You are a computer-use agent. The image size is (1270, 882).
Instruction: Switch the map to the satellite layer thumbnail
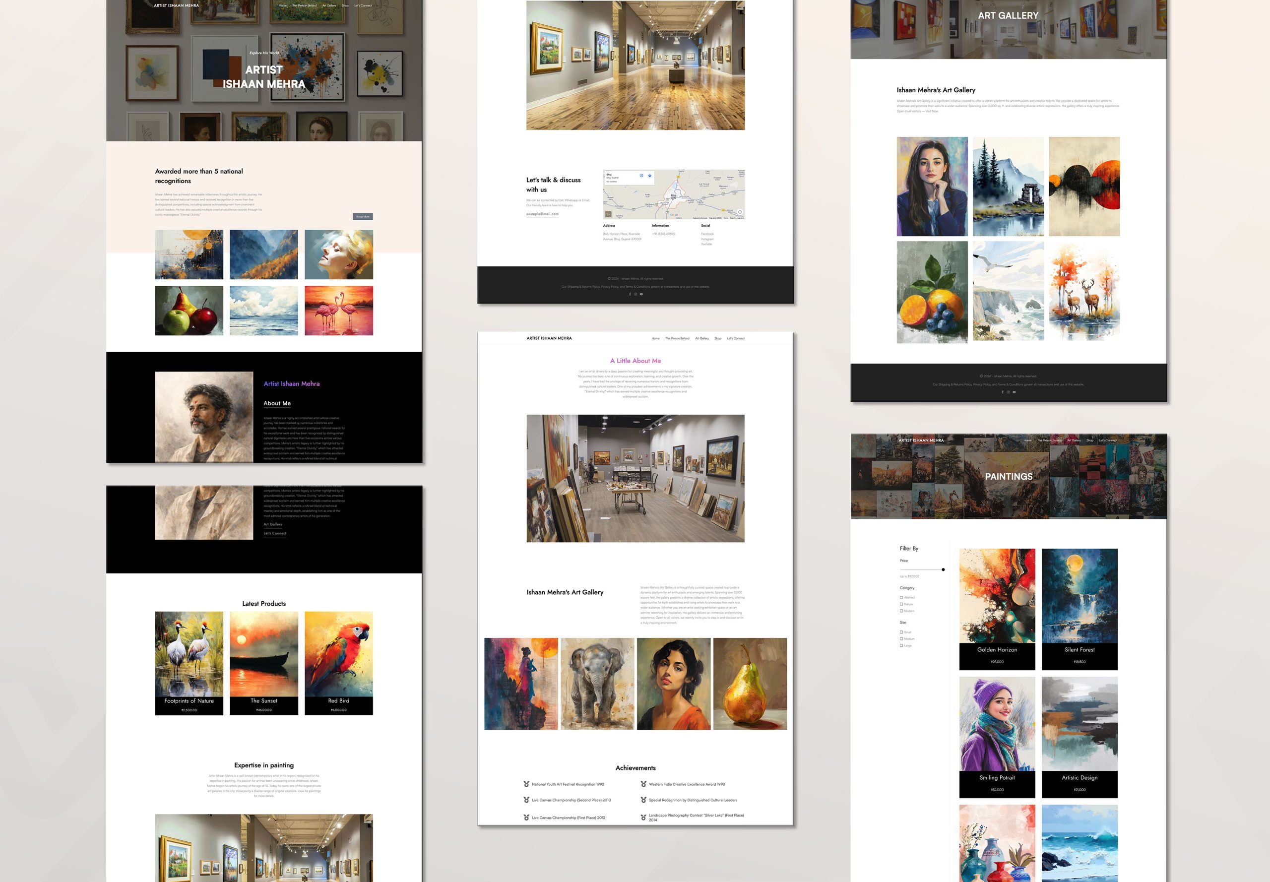(x=609, y=214)
